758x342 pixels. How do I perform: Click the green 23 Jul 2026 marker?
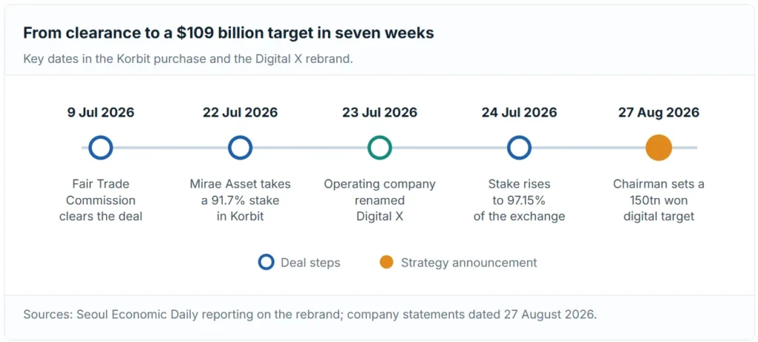[380, 148]
